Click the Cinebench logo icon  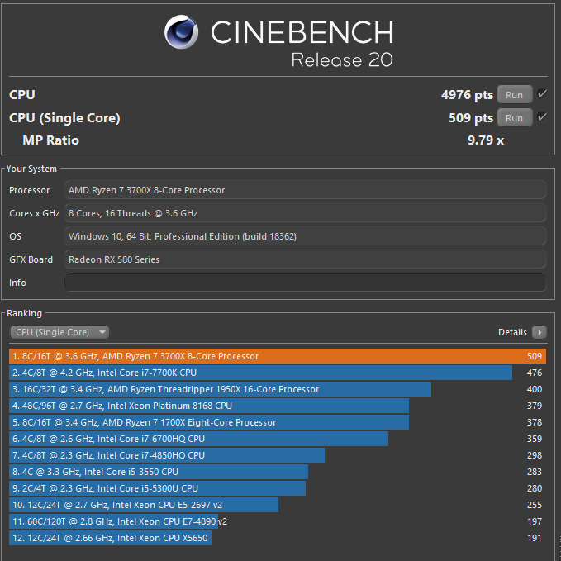coord(181,32)
